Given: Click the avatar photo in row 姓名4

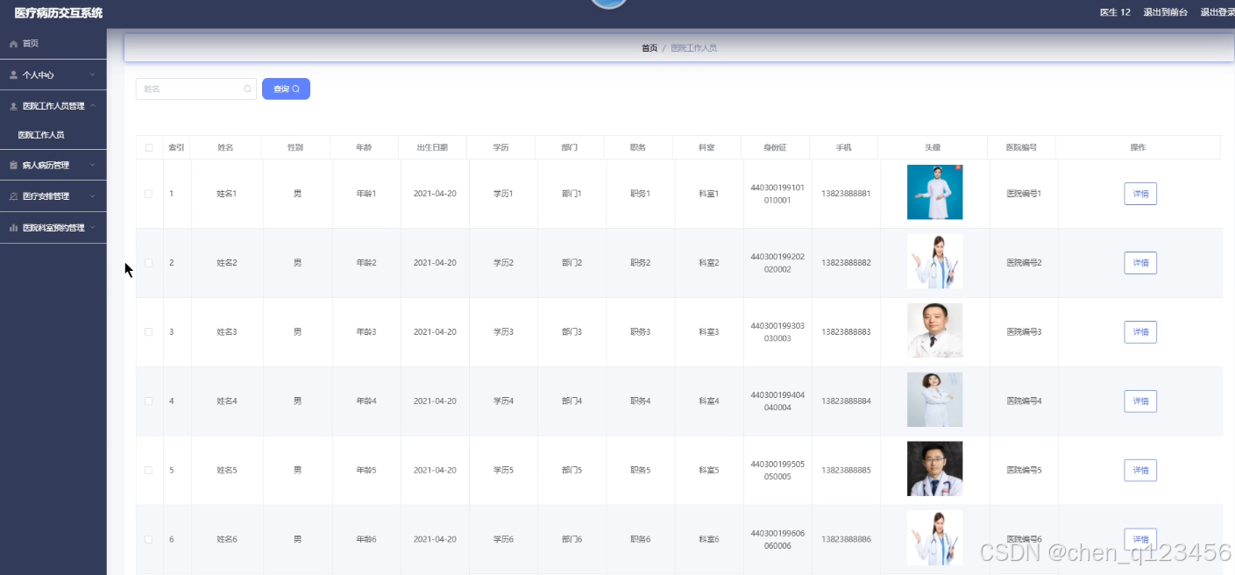Looking at the screenshot, I should [x=934, y=400].
